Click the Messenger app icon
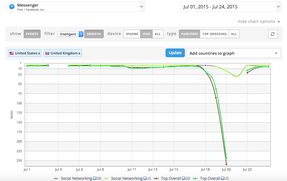Screen dimensions: 287x181 coord(12,7)
